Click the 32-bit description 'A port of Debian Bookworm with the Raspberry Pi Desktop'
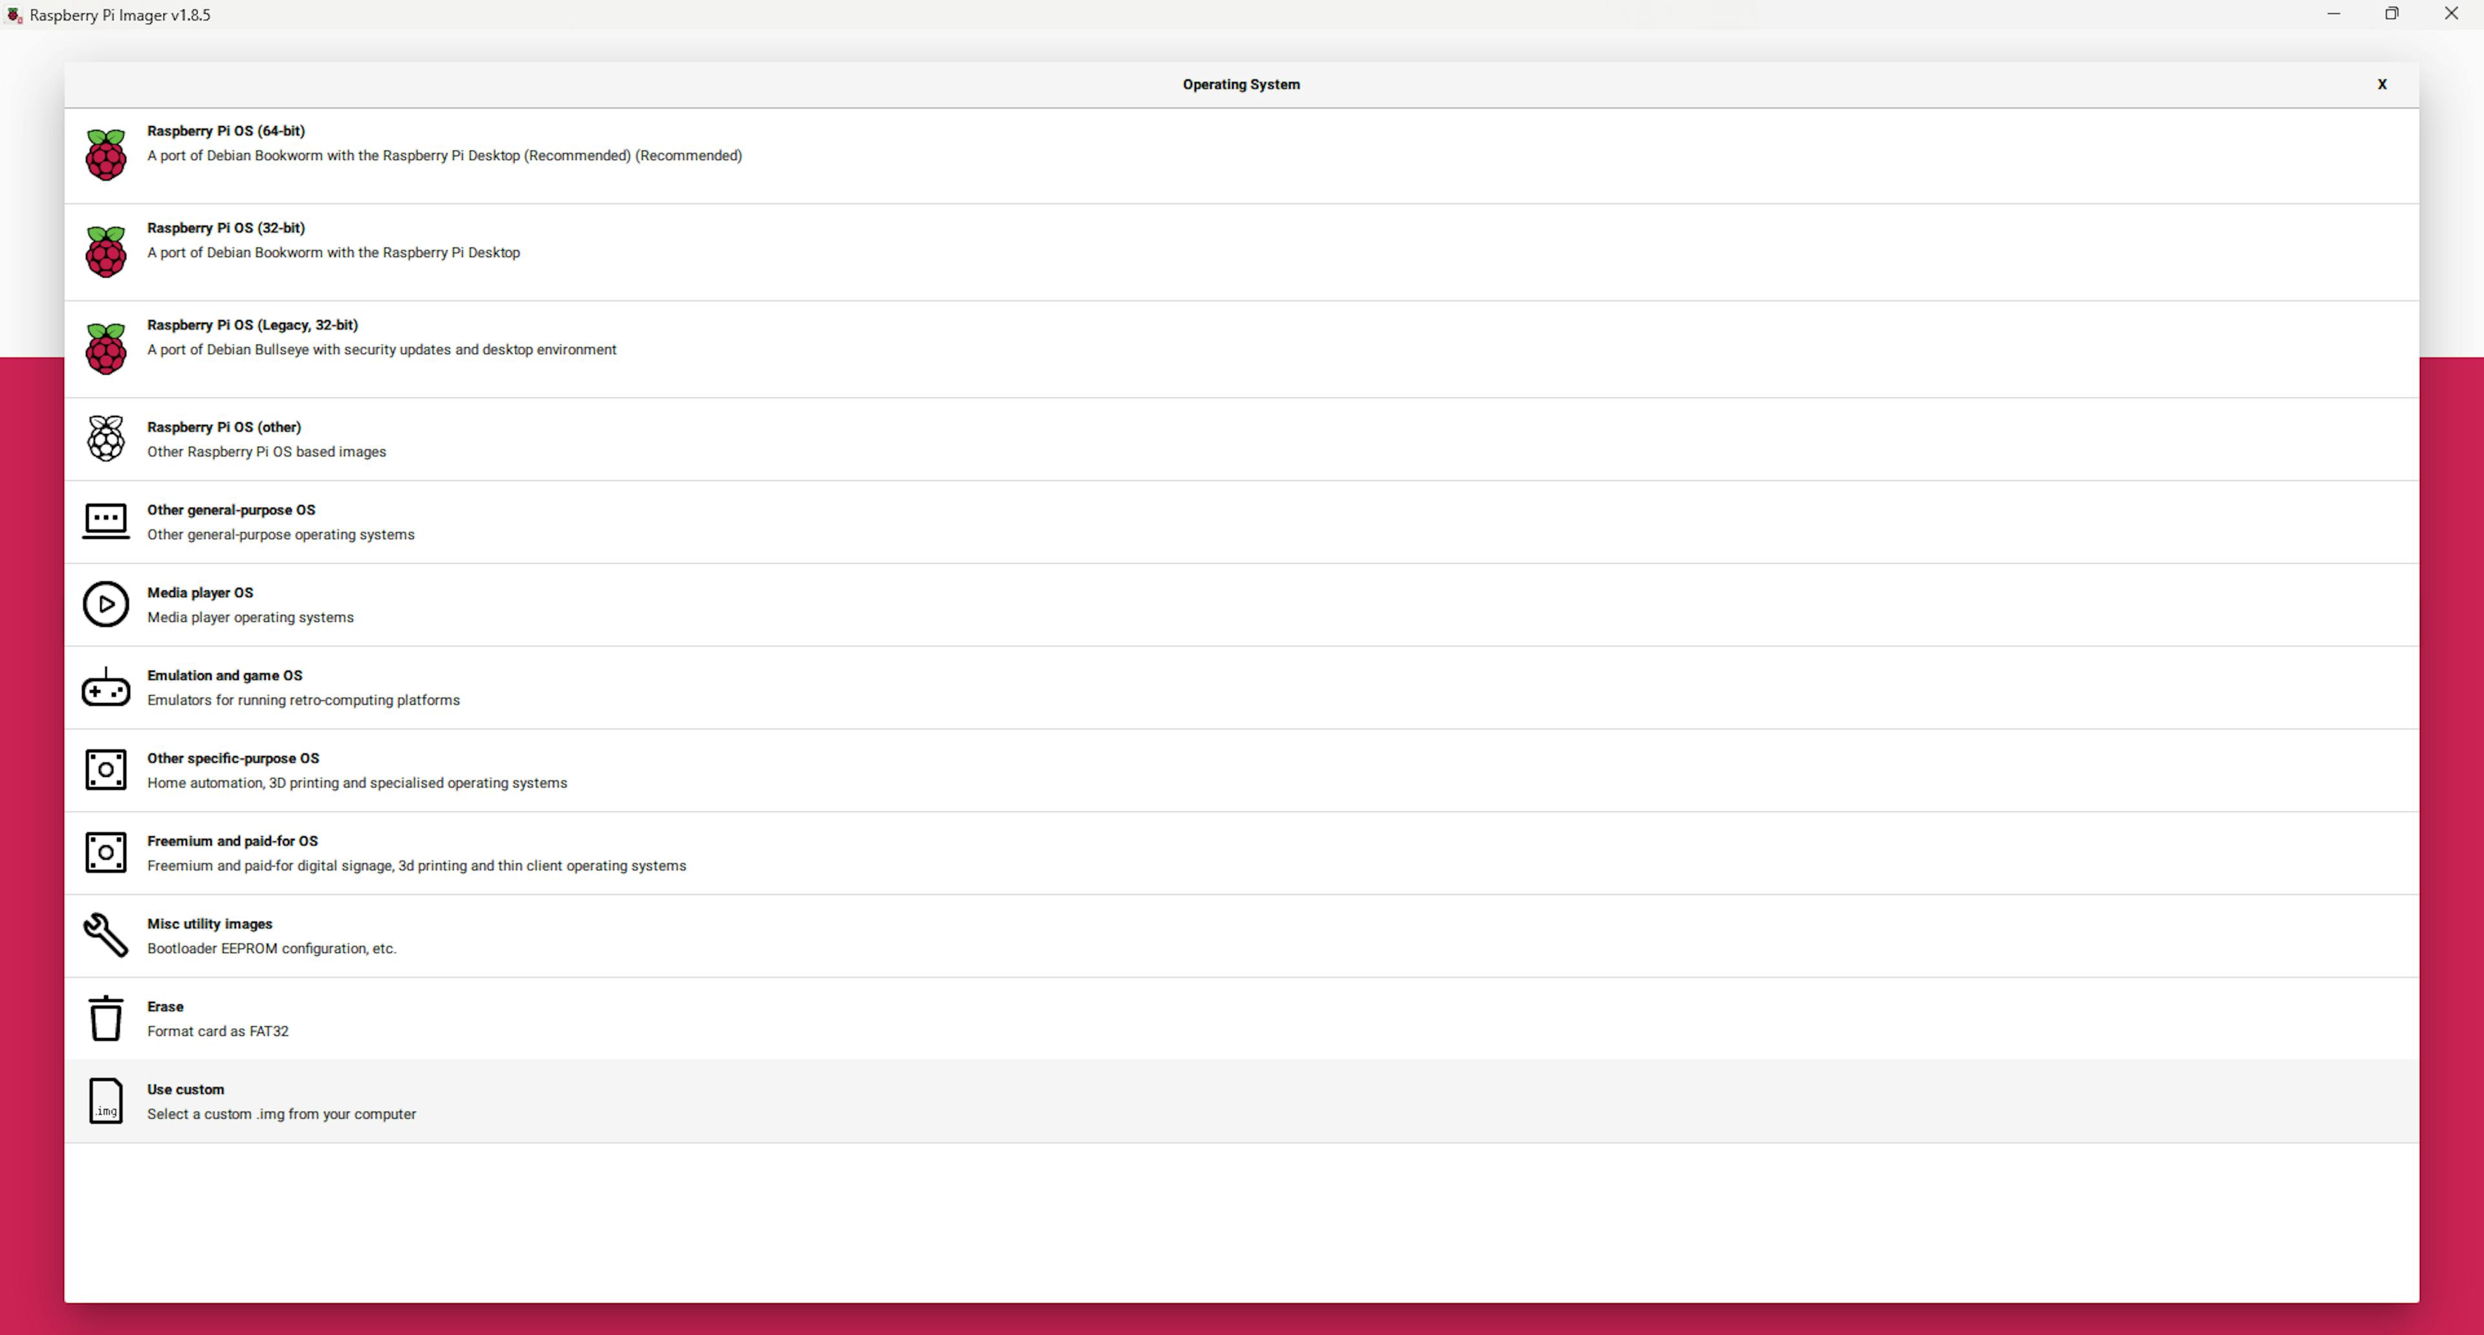 [334, 254]
